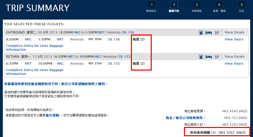Image resolution: width=253 pixels, height=137 pixels.
Task: Click the return flat-bed seat icon
Action: (x=208, y=57)
